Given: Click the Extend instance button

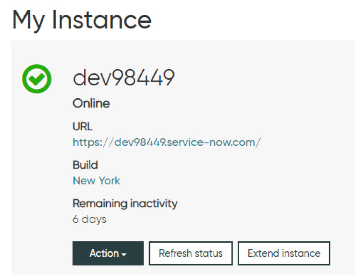Looking at the screenshot, I should click(x=284, y=253).
